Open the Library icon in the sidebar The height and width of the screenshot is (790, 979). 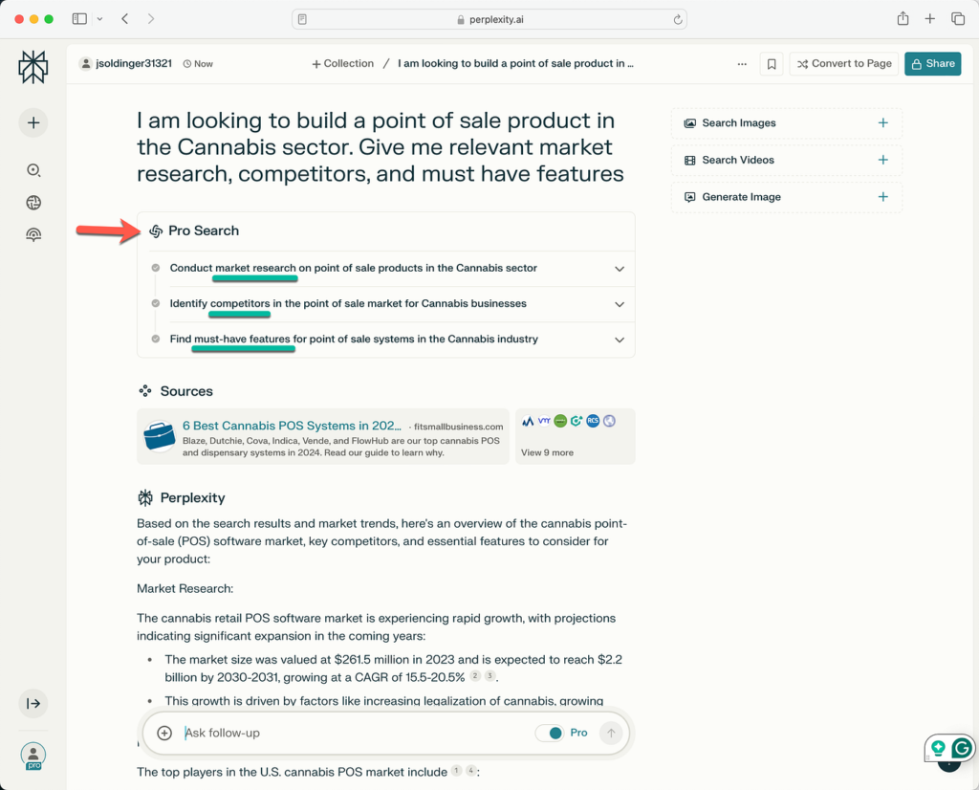point(33,235)
